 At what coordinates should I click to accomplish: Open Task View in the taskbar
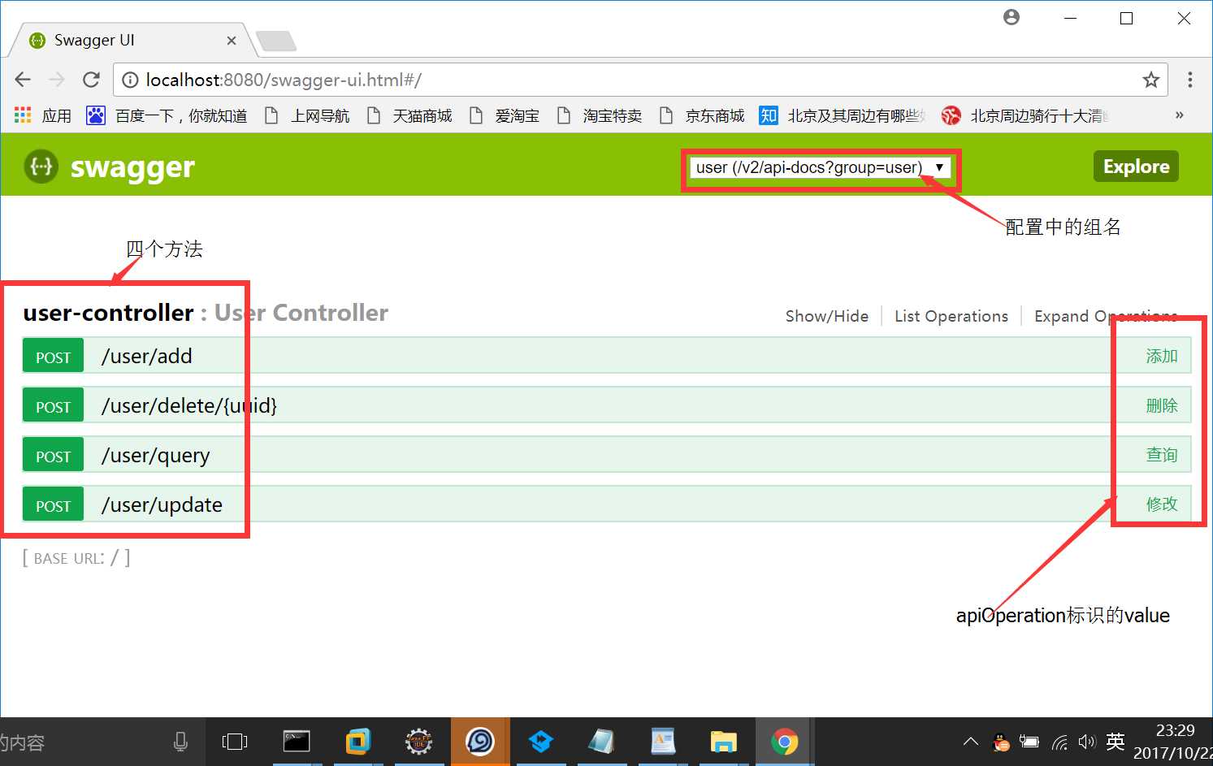(235, 742)
